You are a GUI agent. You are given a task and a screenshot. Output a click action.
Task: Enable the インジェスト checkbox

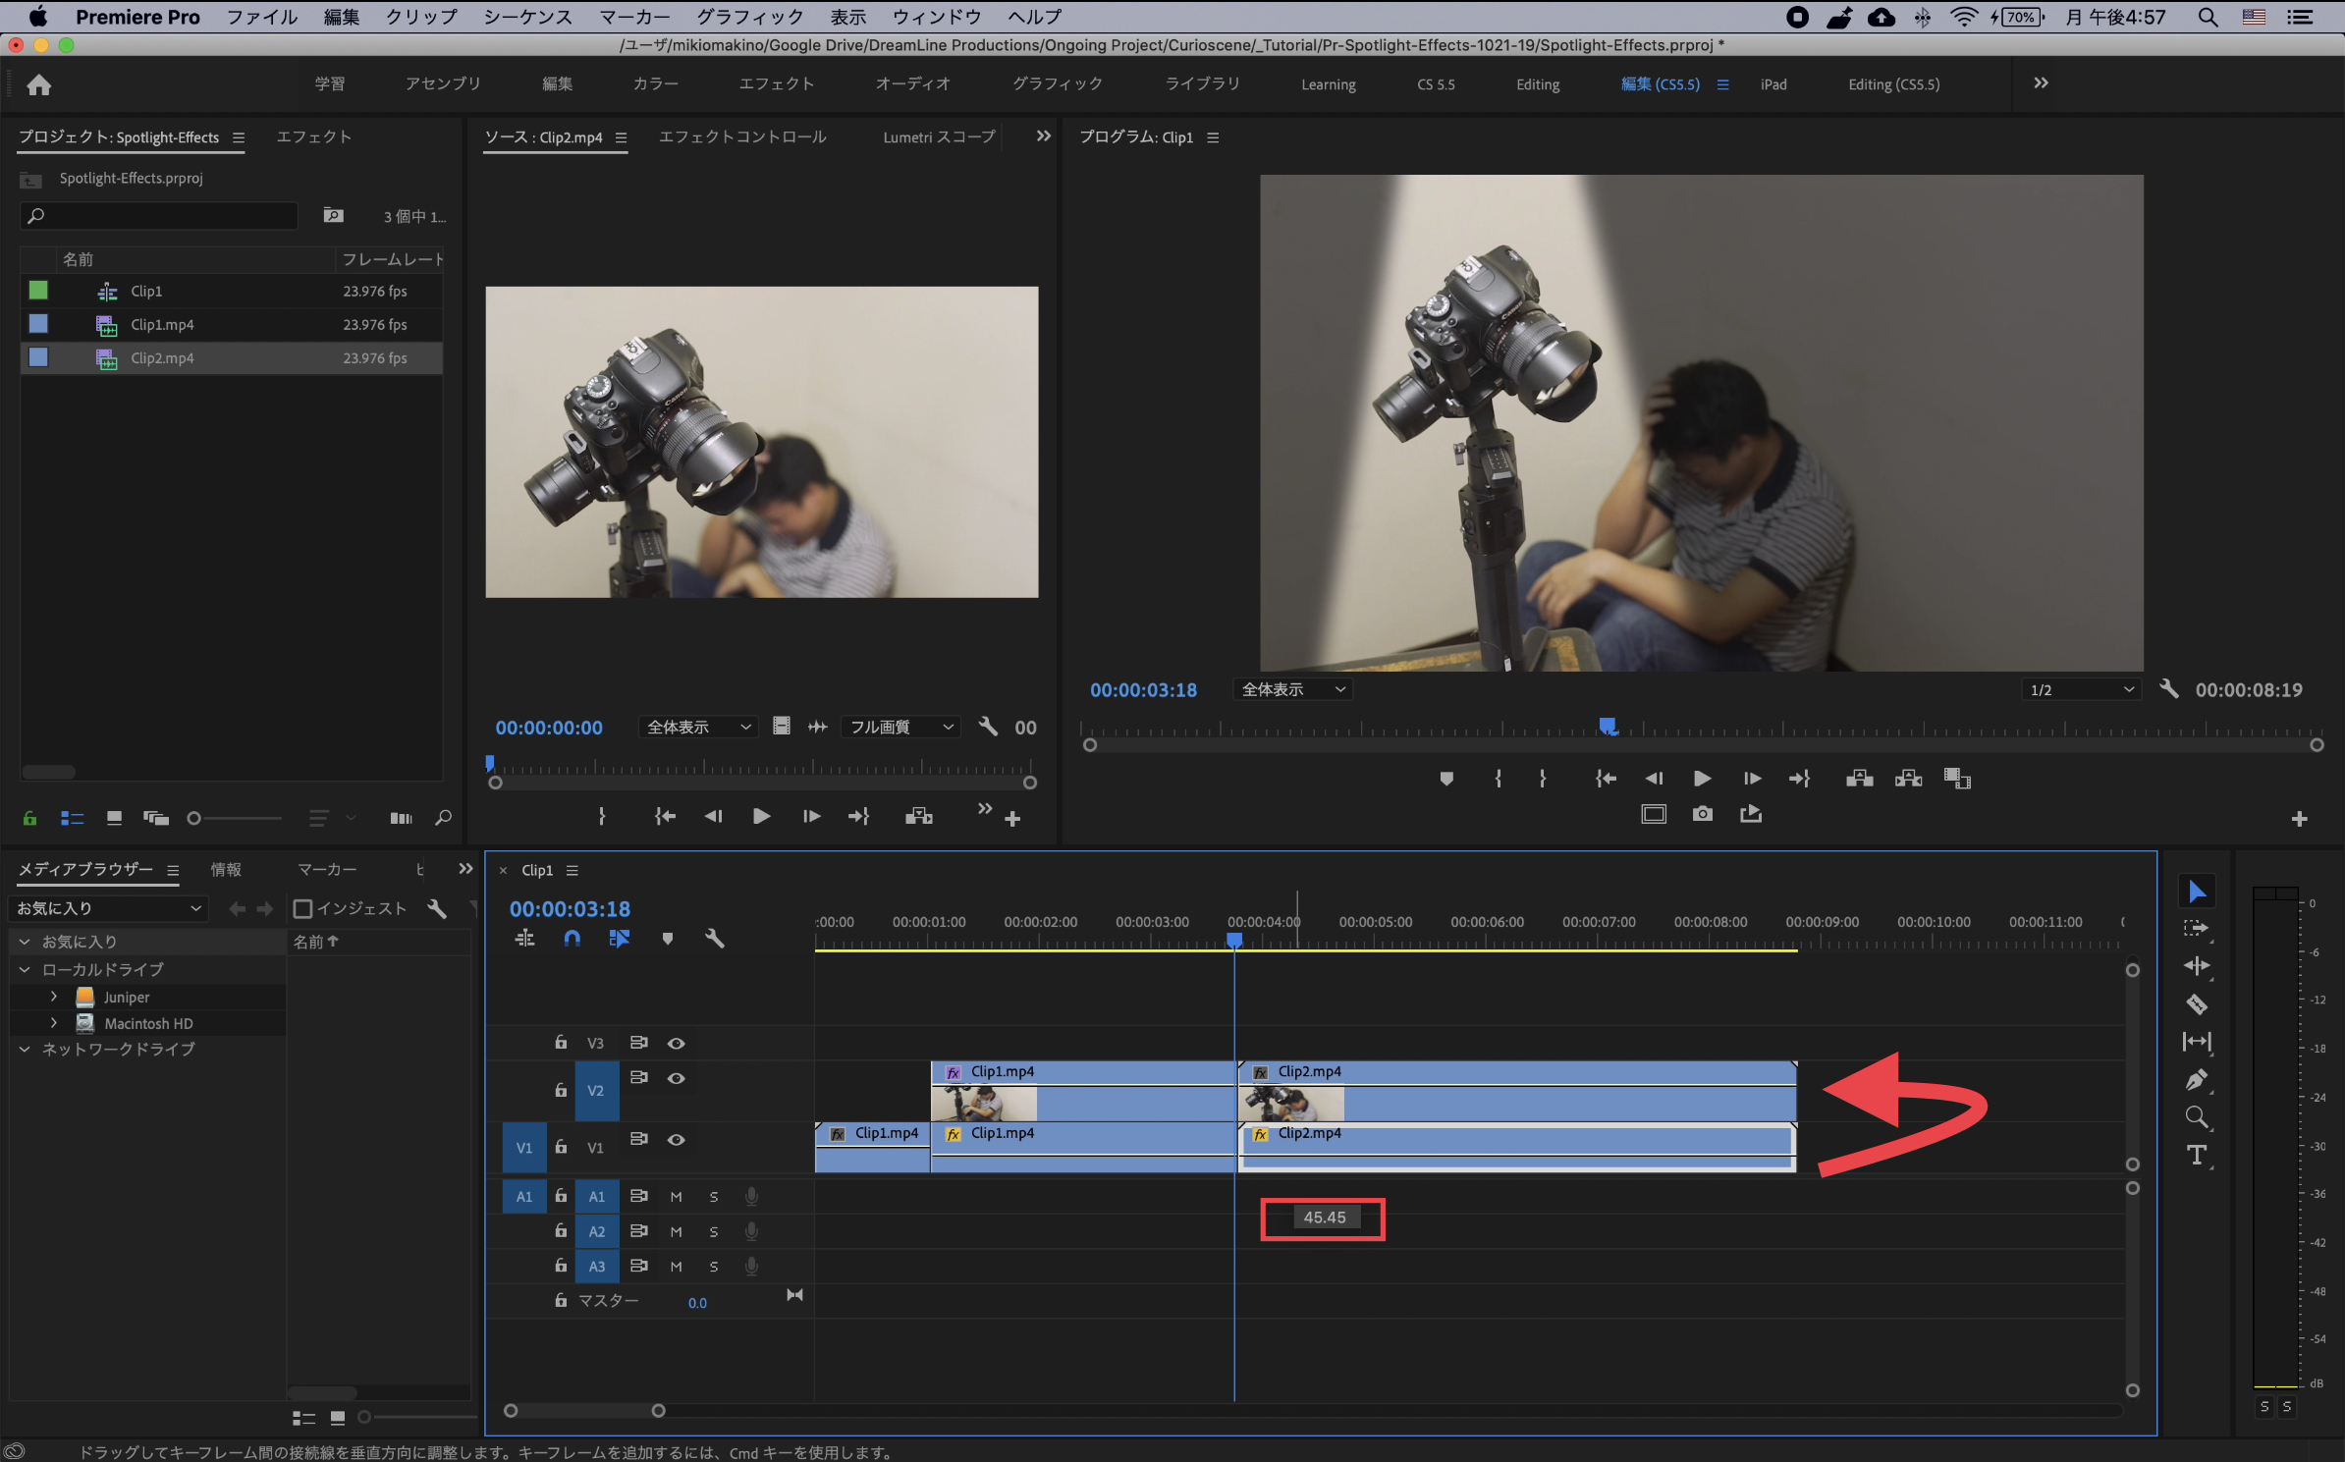(x=302, y=908)
